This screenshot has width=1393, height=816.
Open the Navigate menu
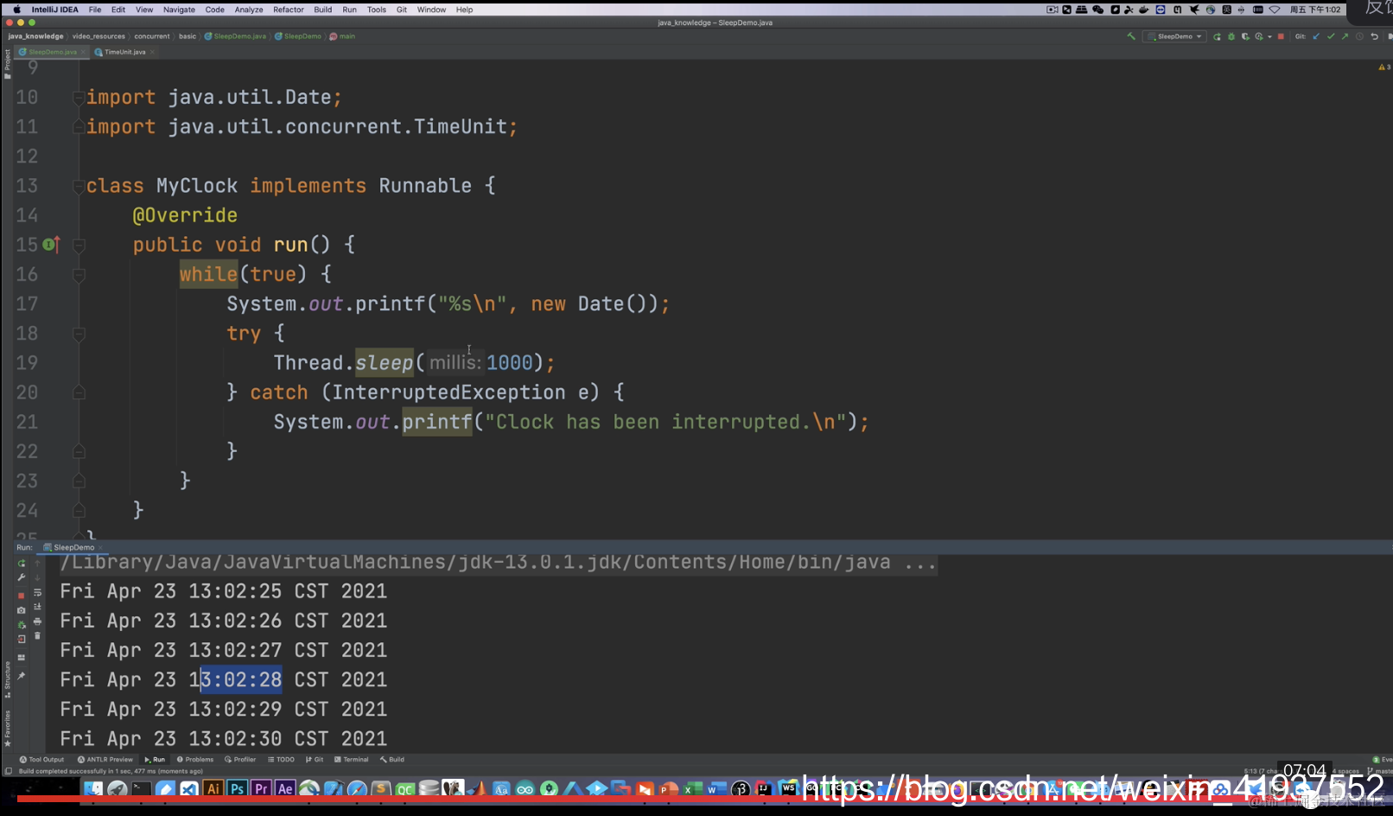179,10
